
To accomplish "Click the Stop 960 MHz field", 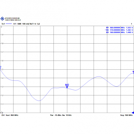I will tap(126, 115).
